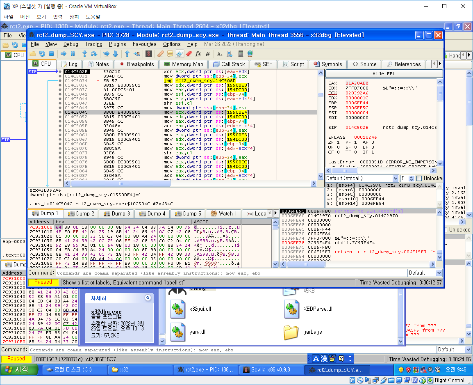Switch to the Breakpoints tab

tap(137, 64)
